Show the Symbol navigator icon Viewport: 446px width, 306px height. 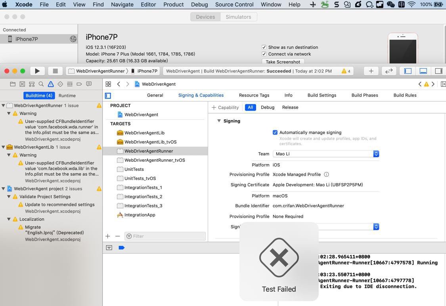coord(32,84)
